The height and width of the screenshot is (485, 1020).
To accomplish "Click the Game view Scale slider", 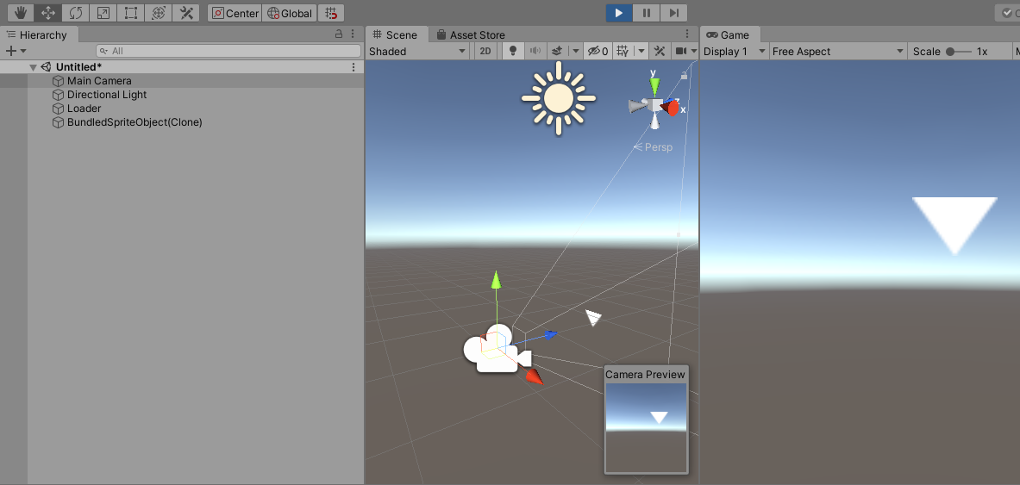I will (x=958, y=52).
